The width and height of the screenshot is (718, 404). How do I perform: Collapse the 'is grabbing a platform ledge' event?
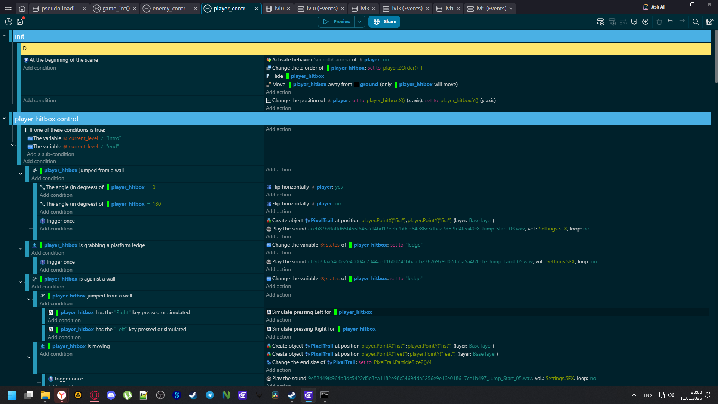(21, 248)
